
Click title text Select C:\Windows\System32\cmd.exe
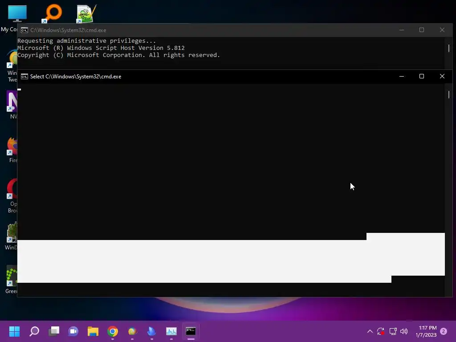(x=76, y=77)
